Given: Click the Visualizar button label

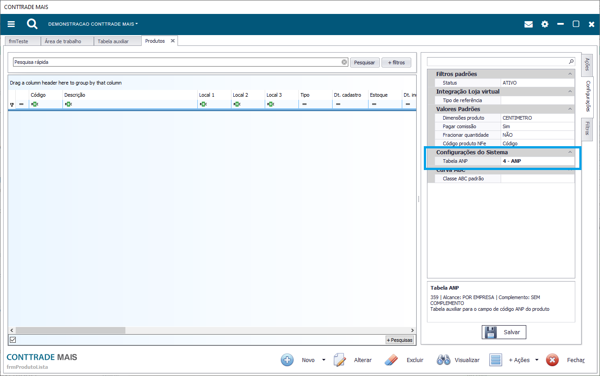Looking at the screenshot, I should pyautogui.click(x=467, y=360).
